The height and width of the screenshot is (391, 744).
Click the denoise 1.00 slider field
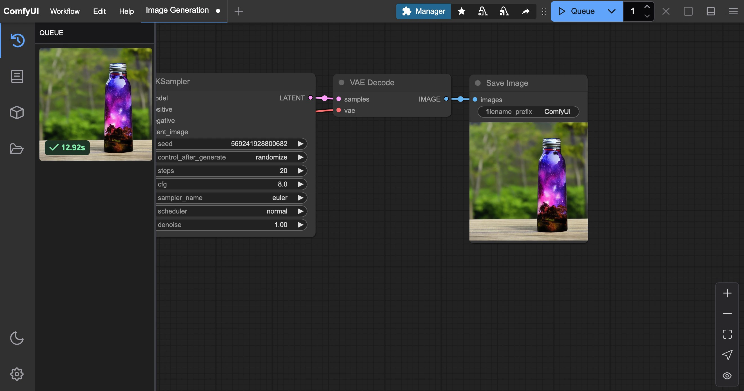click(231, 225)
